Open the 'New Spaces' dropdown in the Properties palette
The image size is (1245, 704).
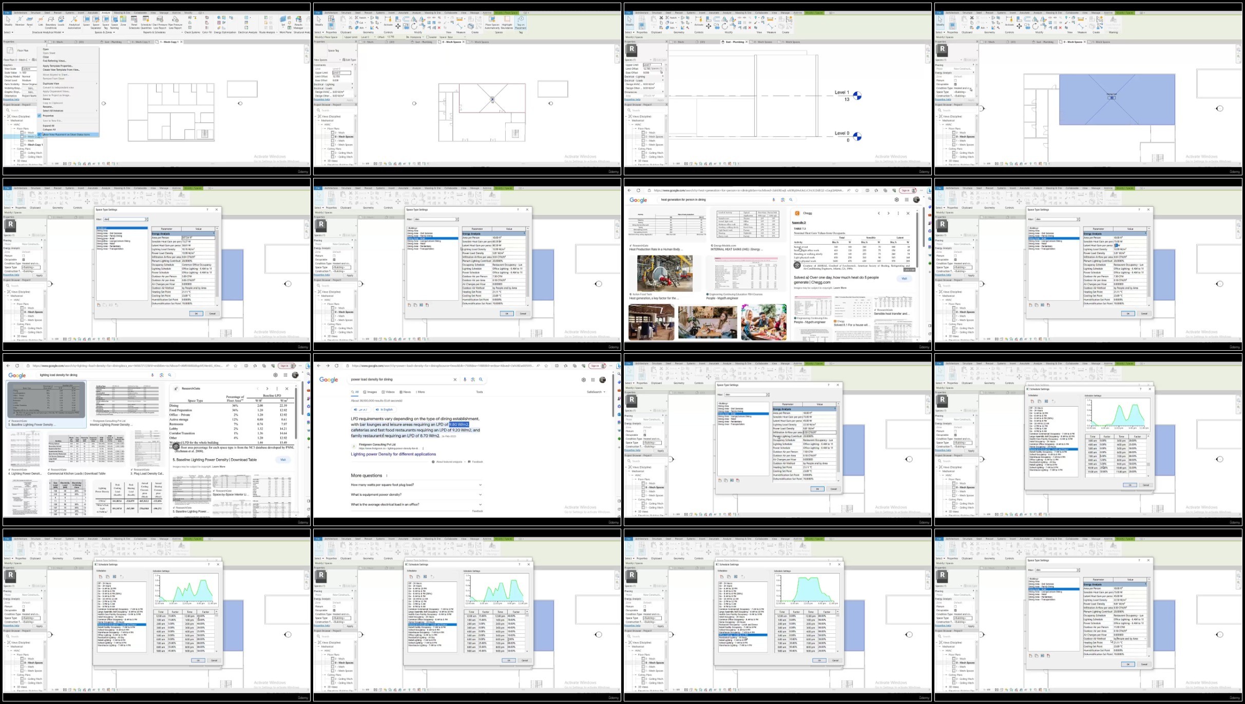click(327, 60)
